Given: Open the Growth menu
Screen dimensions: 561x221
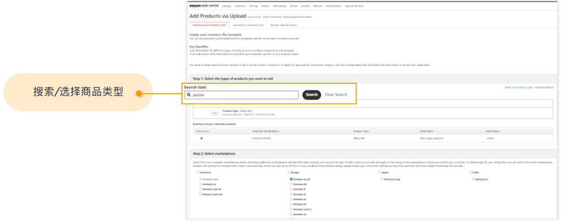Looking at the screenshot, I should tap(305, 6).
